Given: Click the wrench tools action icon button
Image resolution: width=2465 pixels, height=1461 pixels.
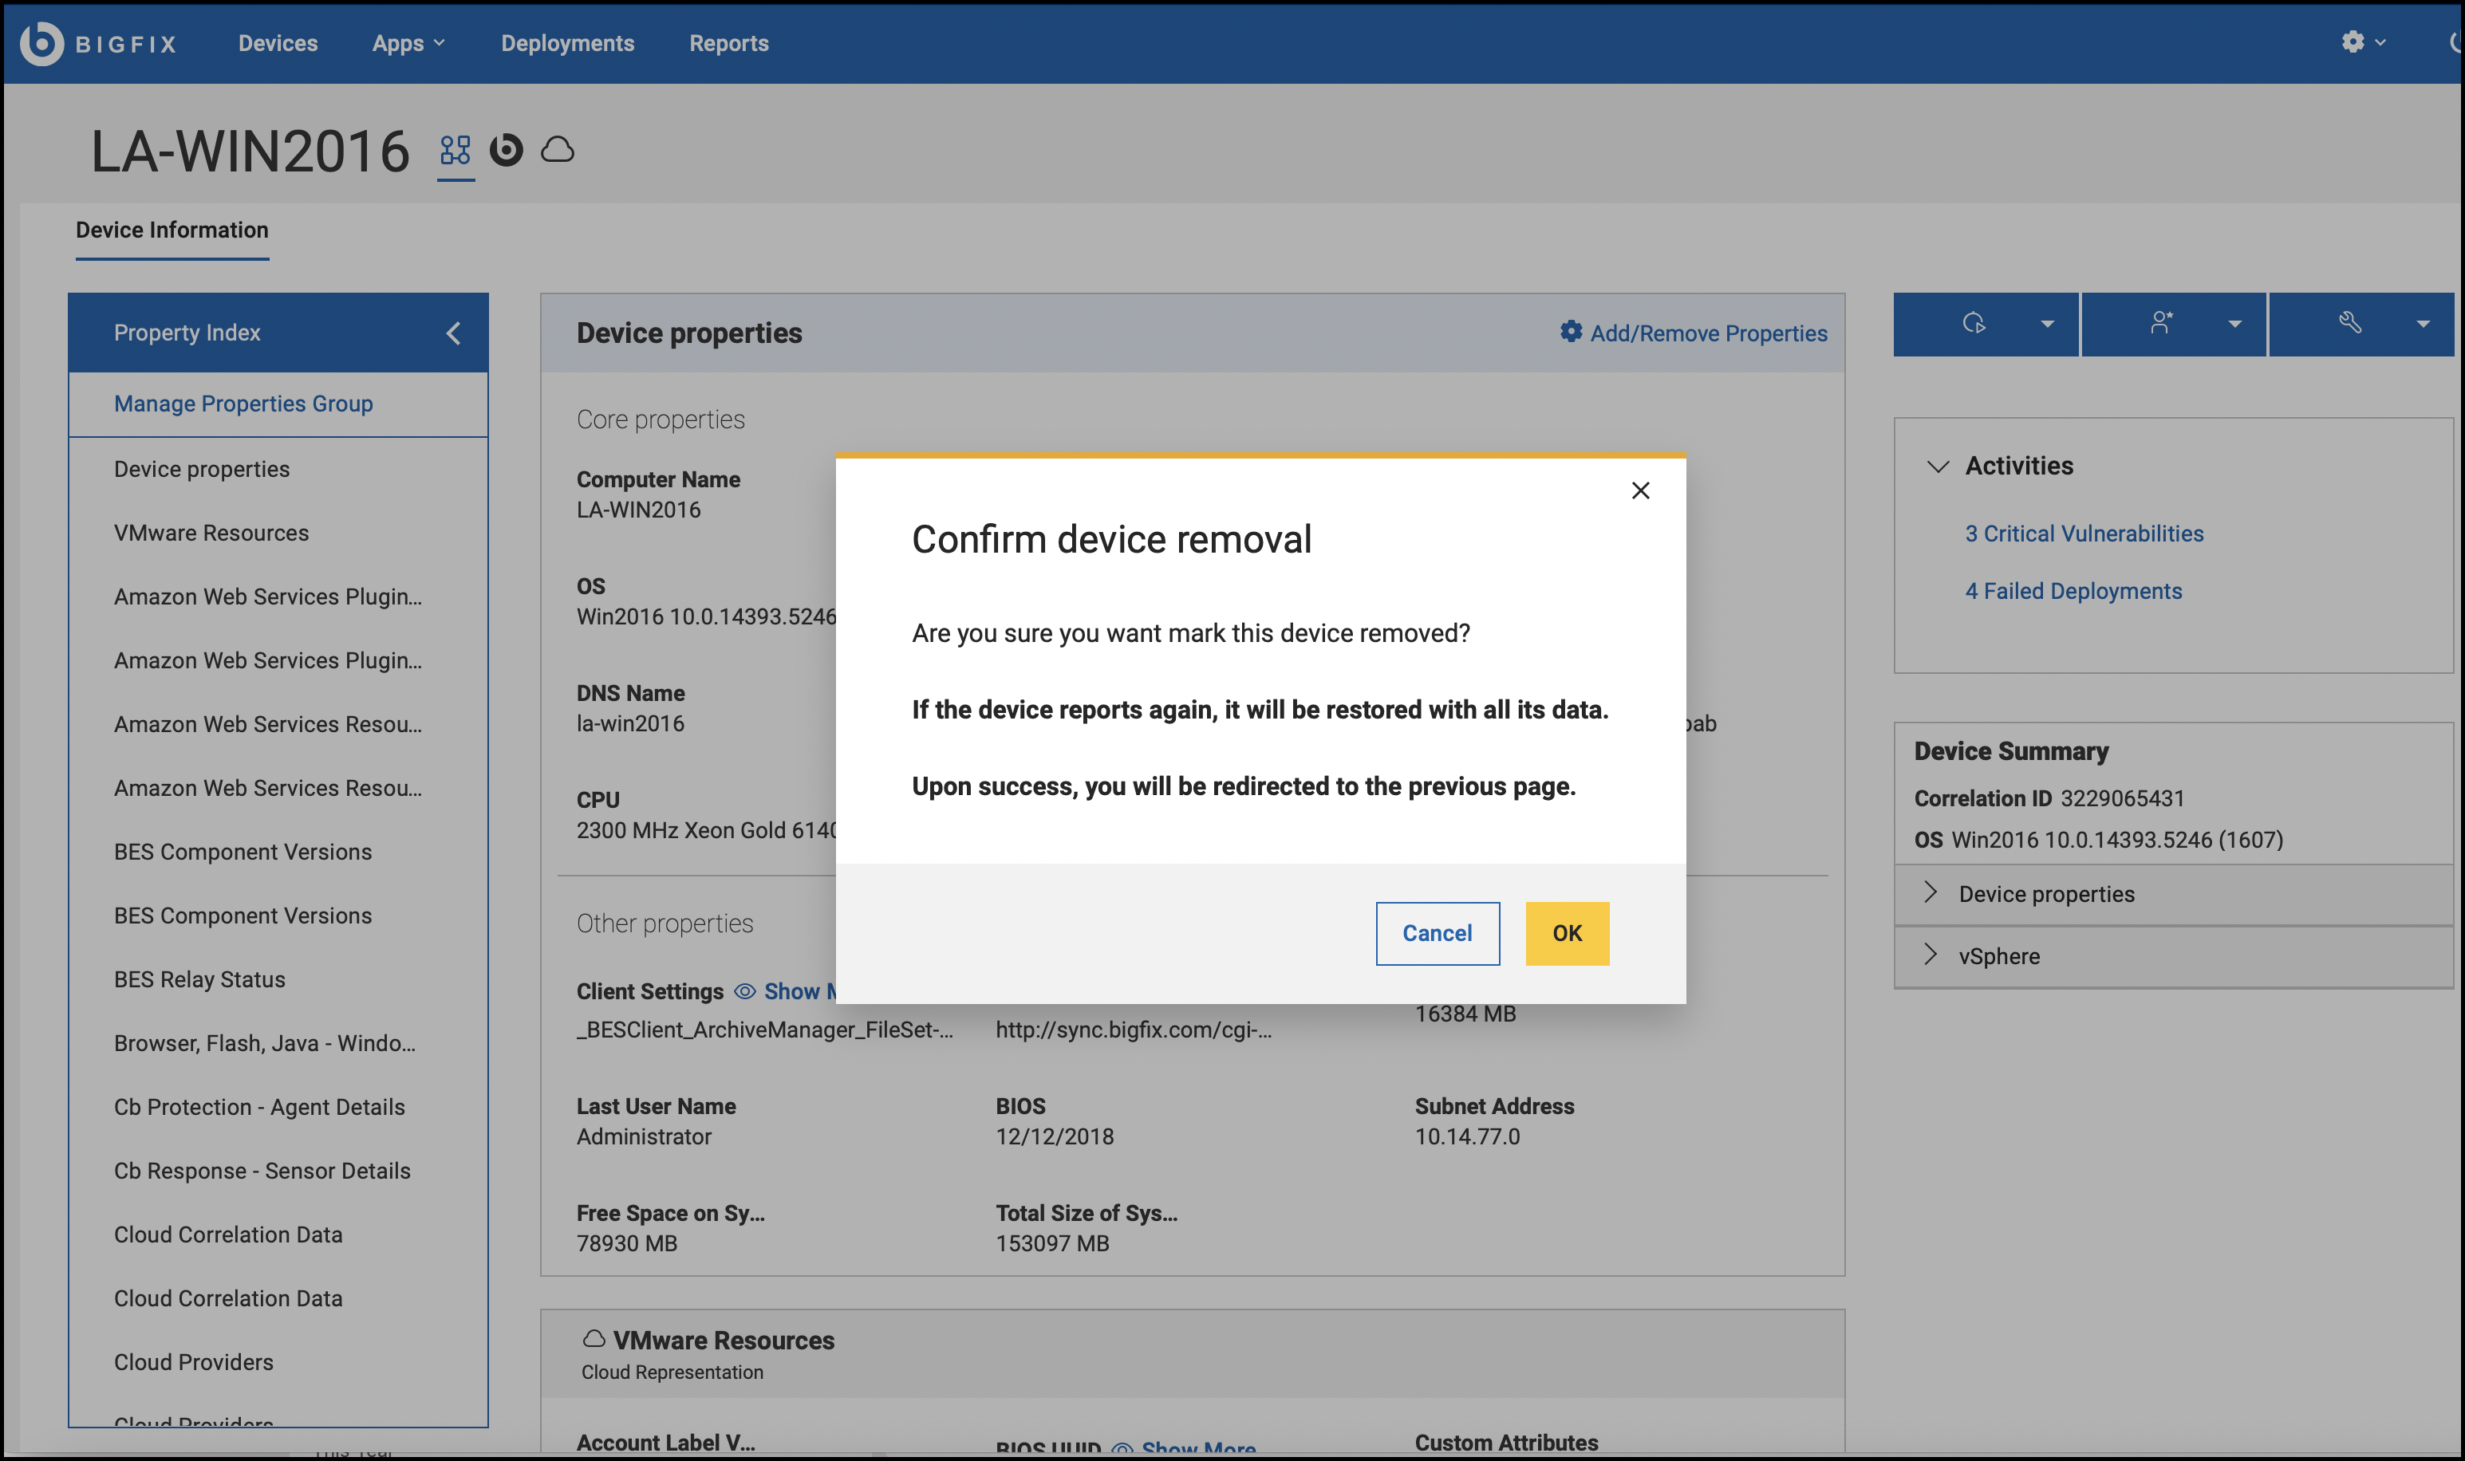Looking at the screenshot, I should (2350, 323).
